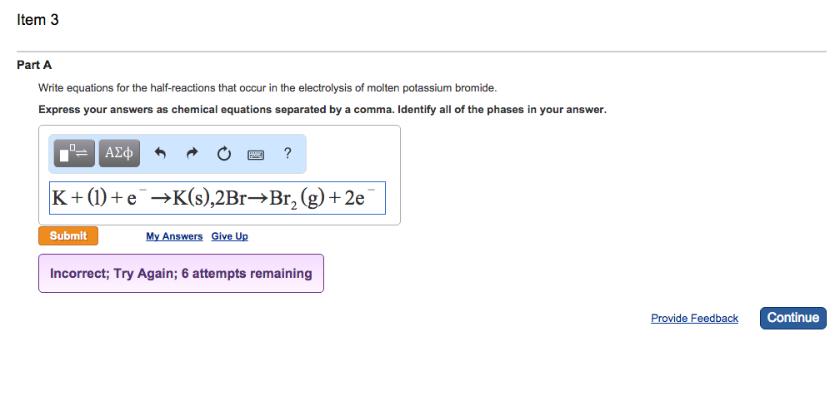Viewport: 840px width, 396px height.
Task: Place cursor at end of equation after 2e⁻
Action: click(x=380, y=199)
